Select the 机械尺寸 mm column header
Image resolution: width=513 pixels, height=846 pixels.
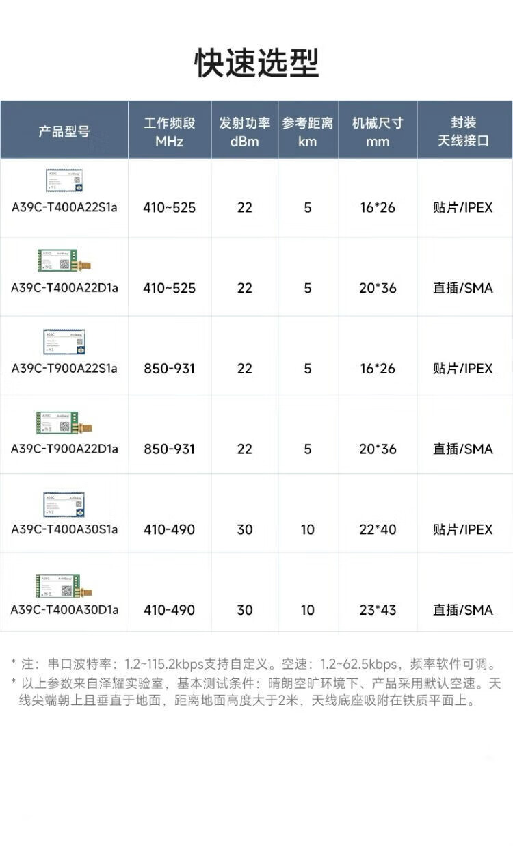[378, 131]
